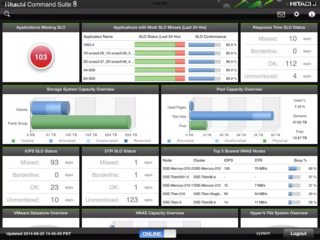The width and height of the screenshot is (320, 240).
Task: Click the Application Name column header
Action: coord(98,37)
